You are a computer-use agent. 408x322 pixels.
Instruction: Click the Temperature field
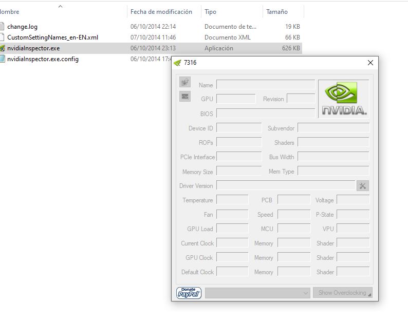point(232,200)
